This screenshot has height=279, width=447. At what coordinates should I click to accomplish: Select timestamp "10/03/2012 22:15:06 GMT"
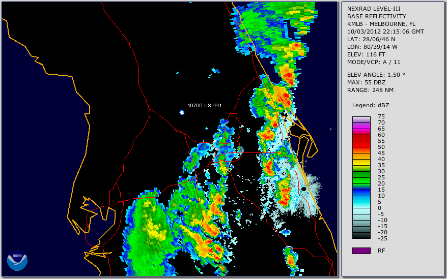click(385, 32)
